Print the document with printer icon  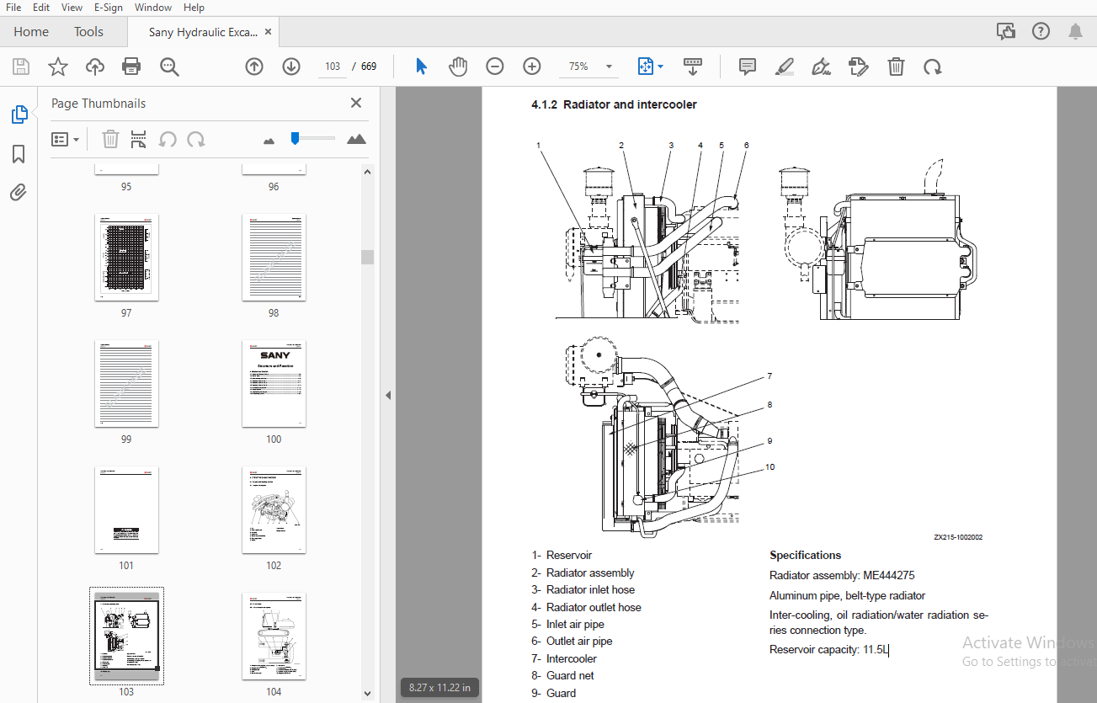tap(131, 67)
